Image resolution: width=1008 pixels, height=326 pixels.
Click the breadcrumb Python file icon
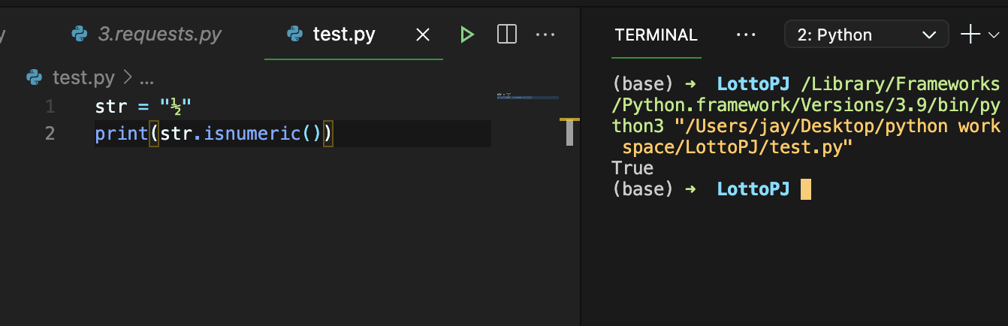point(35,77)
